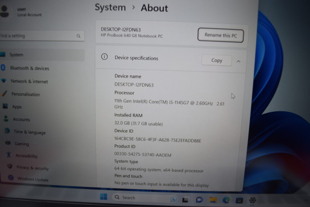Click the Device specifications info icon
Screen dimensions: 310x207
pos(104,57)
